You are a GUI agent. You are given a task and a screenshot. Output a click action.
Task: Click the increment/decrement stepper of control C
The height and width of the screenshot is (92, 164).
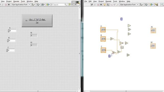click(7, 50)
